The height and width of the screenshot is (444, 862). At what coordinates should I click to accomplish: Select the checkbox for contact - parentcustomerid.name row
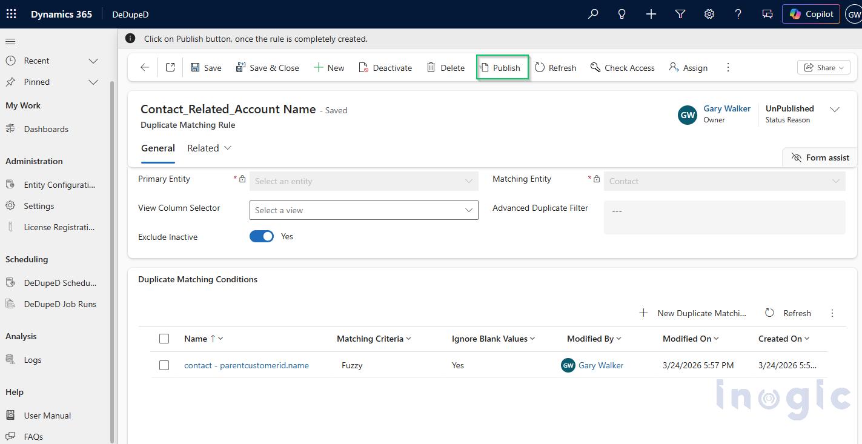(x=164, y=365)
